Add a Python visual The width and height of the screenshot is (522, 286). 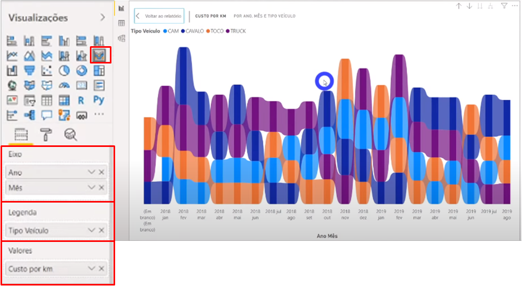click(x=98, y=100)
